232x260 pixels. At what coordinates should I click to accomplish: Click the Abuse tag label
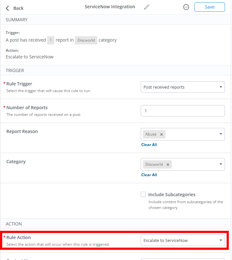151,134
